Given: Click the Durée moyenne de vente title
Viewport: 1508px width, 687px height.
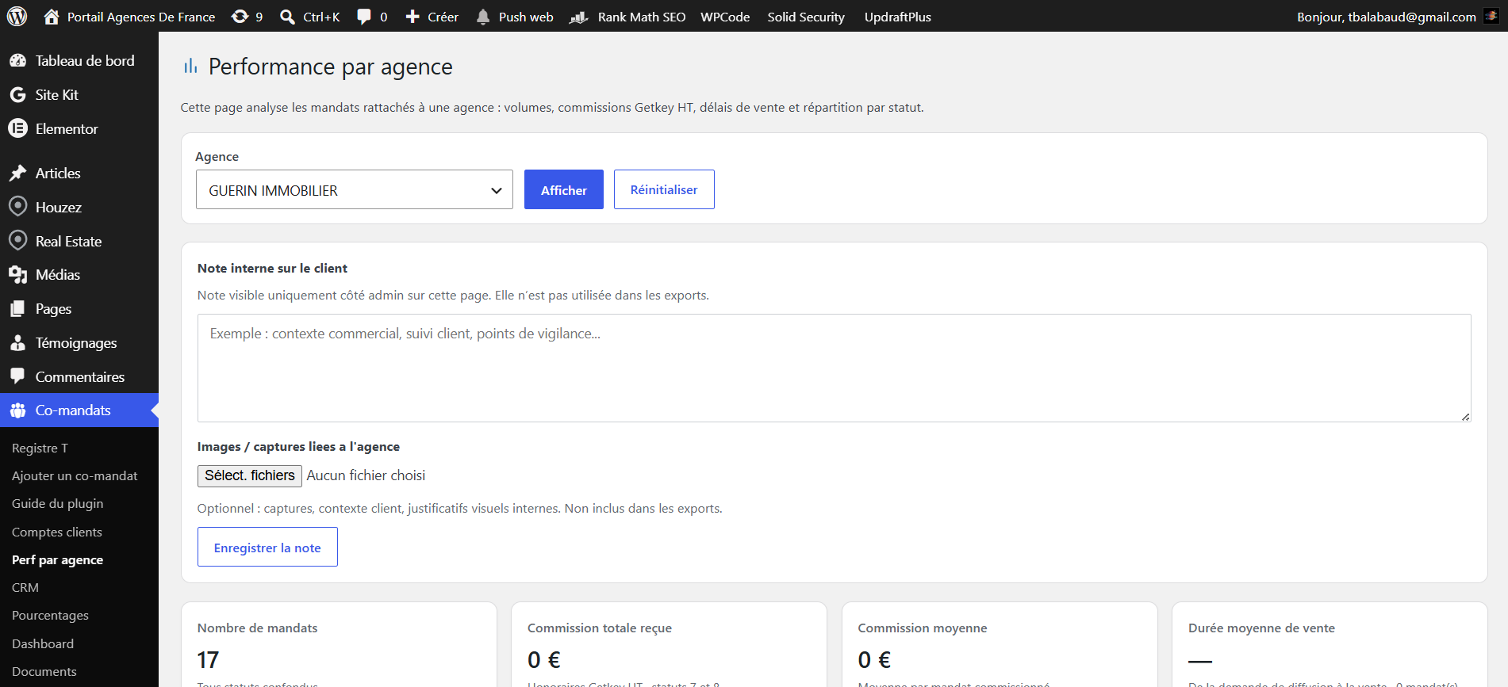Looking at the screenshot, I should [1261, 628].
